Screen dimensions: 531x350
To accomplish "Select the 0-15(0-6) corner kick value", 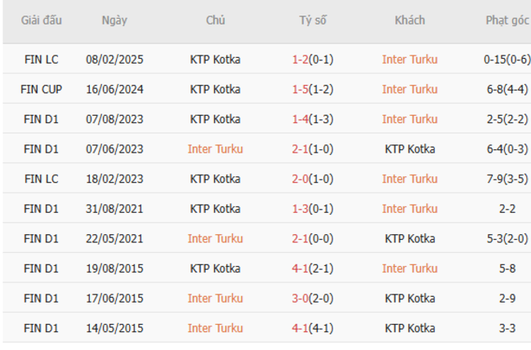I will pyautogui.click(x=506, y=59).
